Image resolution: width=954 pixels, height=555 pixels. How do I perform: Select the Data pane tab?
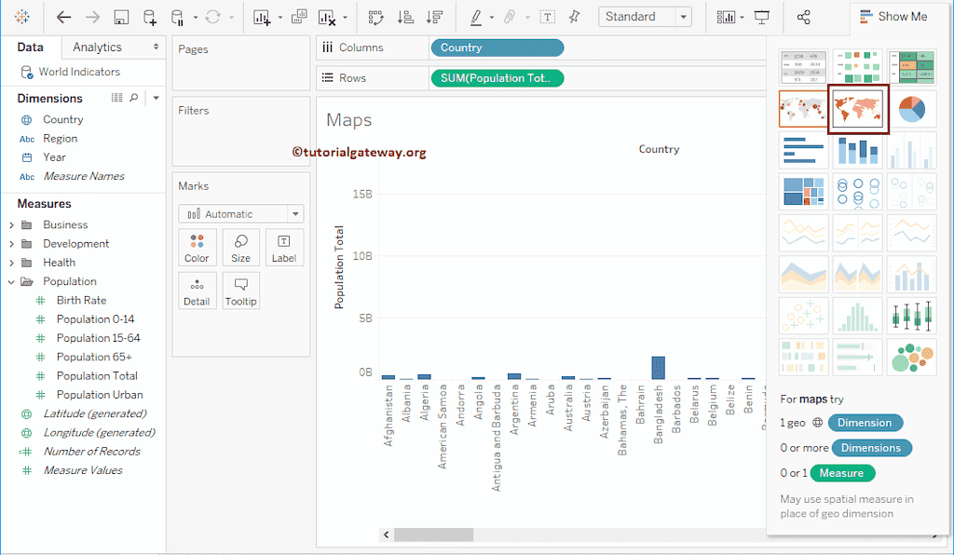(30, 47)
